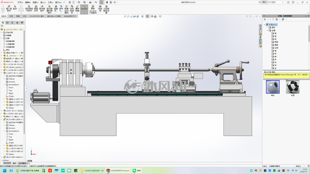Switch to the 评估 (Evaluate) ribbon tab
Screen dimensions: 310x174
(x=25, y=16)
